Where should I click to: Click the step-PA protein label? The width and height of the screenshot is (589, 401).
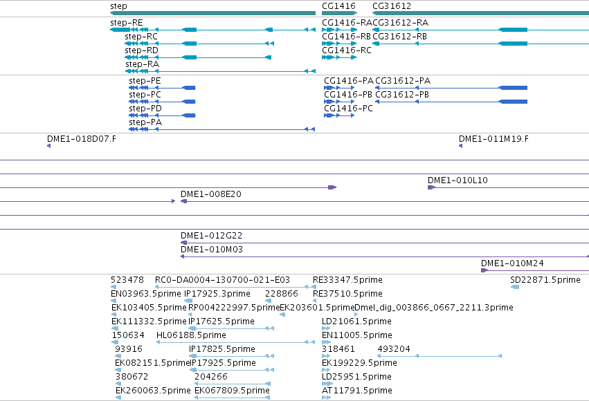click(x=145, y=122)
